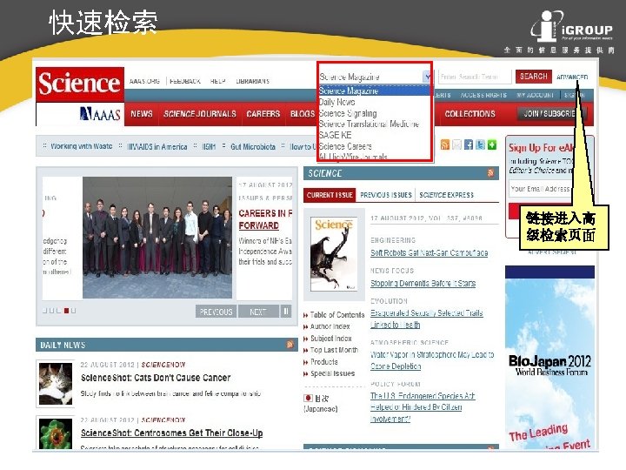Open the BioJapan 2012 advertisement banner
Screen dimensions: 626x470
click(x=549, y=358)
